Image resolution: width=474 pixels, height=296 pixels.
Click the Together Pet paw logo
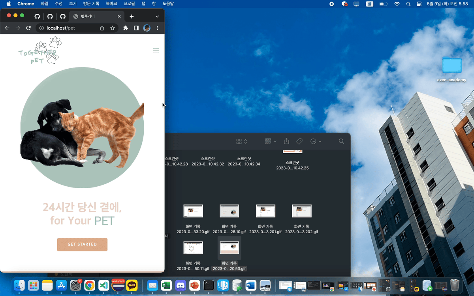coord(39,51)
